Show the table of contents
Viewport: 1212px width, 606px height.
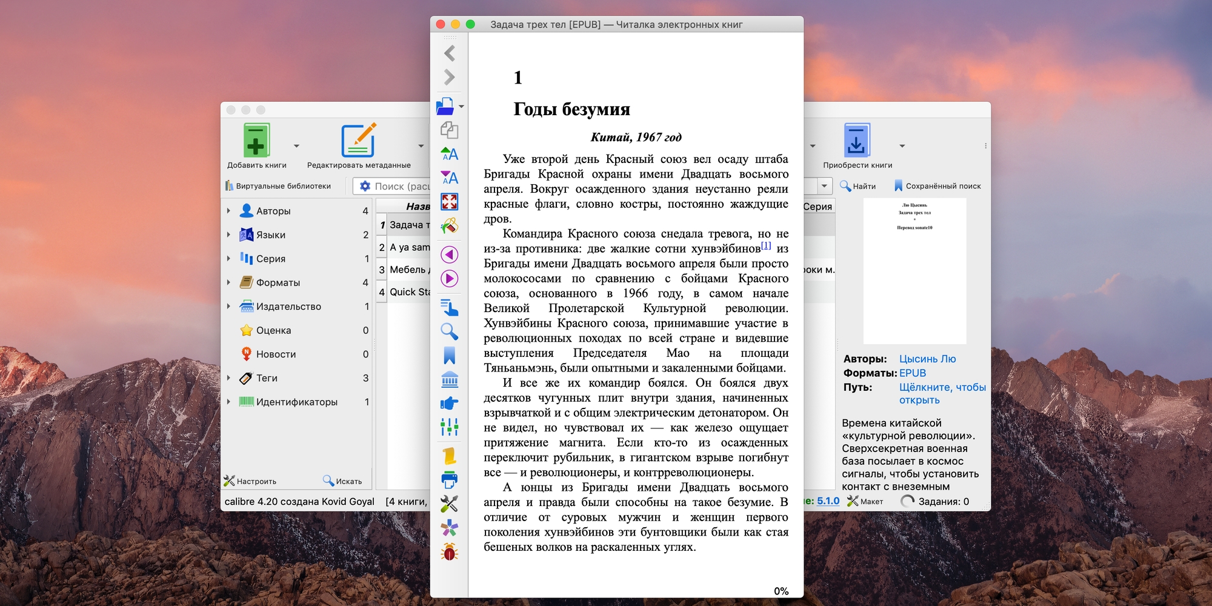pos(449,307)
